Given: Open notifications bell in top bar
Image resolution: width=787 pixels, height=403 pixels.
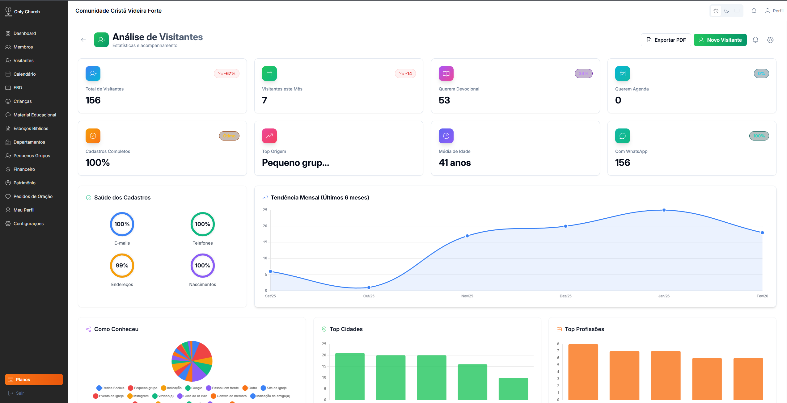Looking at the screenshot, I should pyautogui.click(x=754, y=11).
